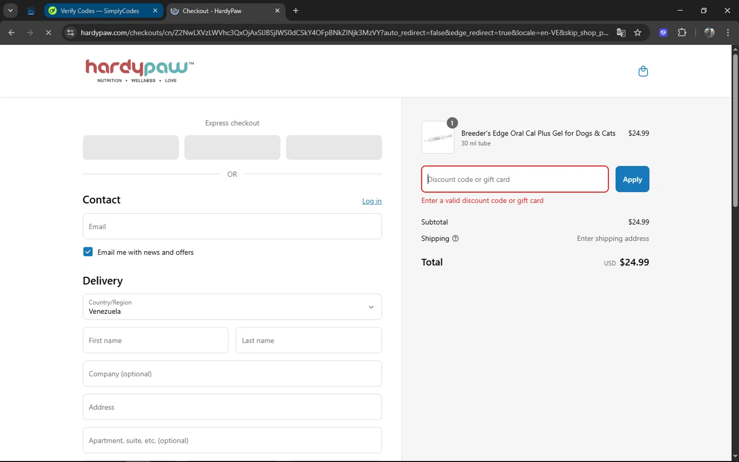The height and width of the screenshot is (462, 739).
Task: Open the Extensions puzzle icon
Action: pos(682,33)
